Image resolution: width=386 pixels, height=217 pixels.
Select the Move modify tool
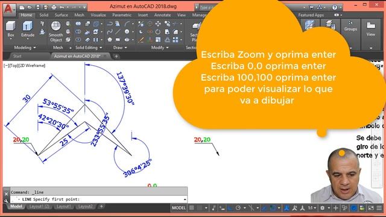pos(158,24)
